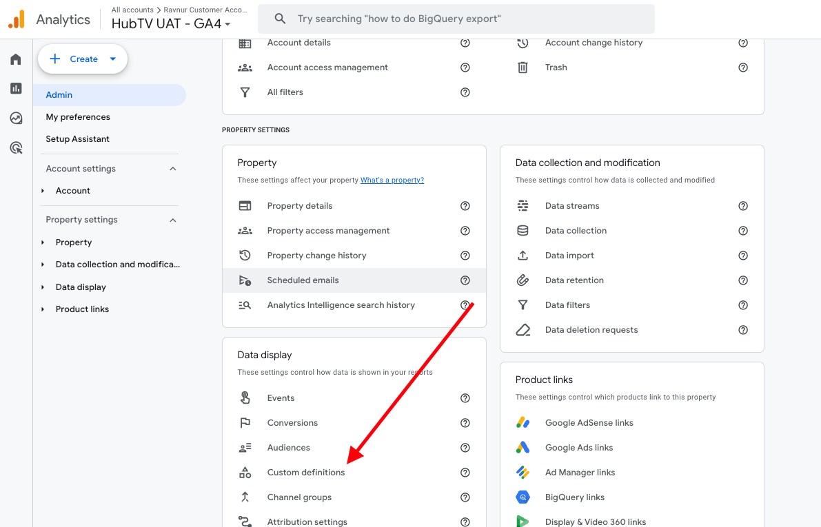Open Property access management setting
This screenshot has height=527, width=821.
point(354,231)
